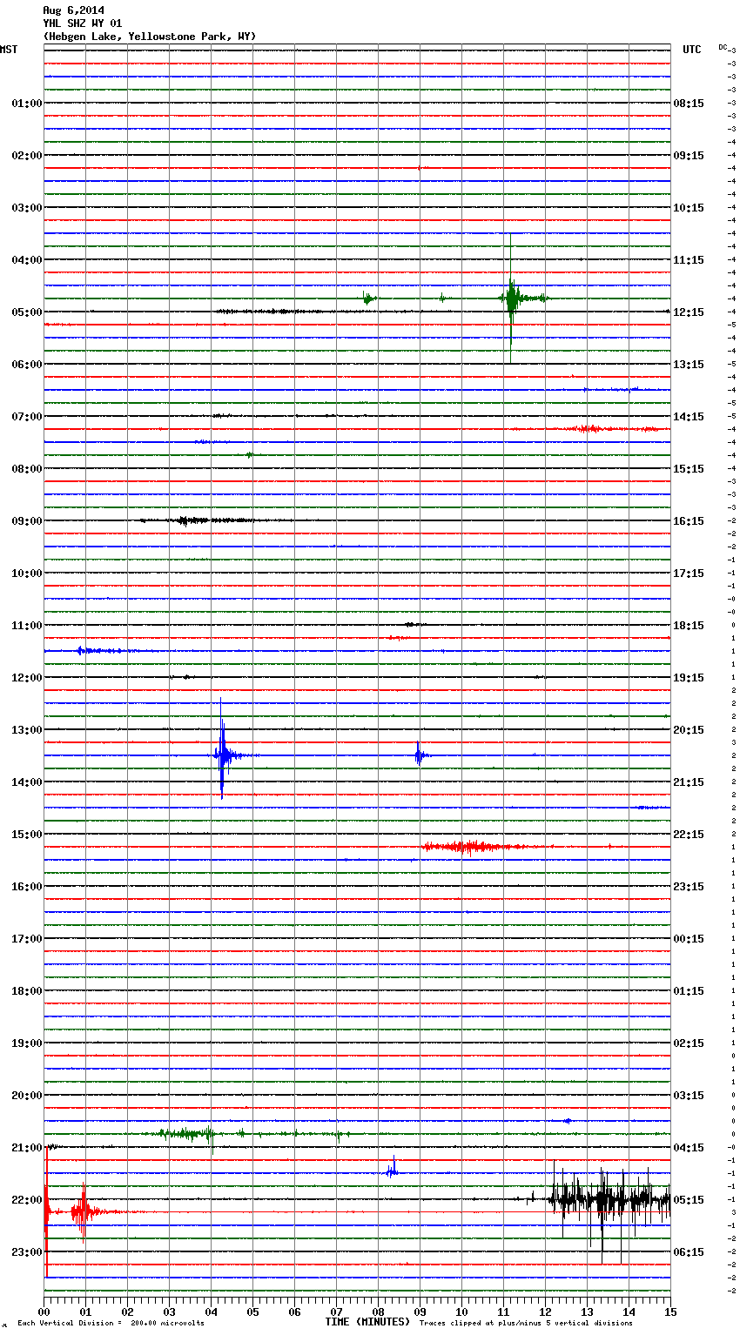Select the 22:15 UTC time label

pos(689,835)
